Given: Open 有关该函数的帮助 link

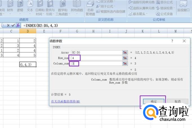Looking at the screenshot, I should click(x=66, y=101).
